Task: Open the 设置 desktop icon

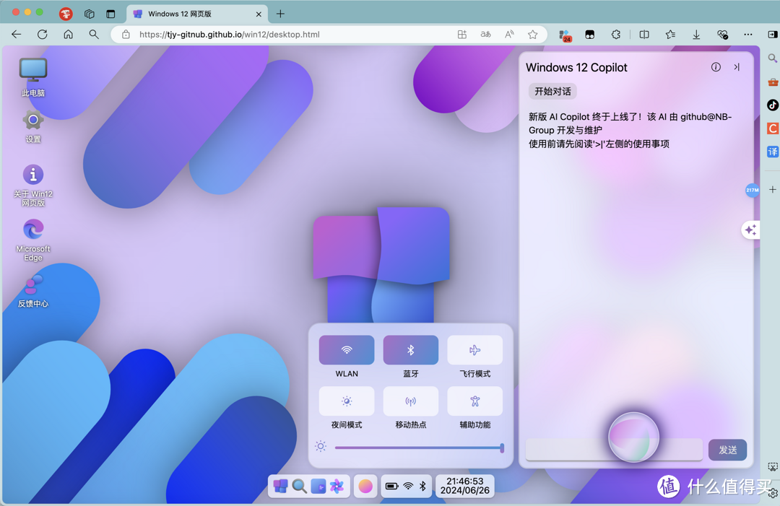Action: pyautogui.click(x=32, y=126)
